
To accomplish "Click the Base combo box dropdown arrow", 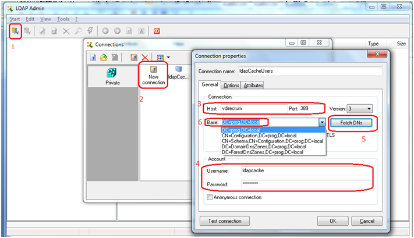I will pos(322,122).
